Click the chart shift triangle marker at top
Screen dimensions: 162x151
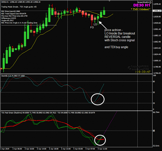click(110, 1)
